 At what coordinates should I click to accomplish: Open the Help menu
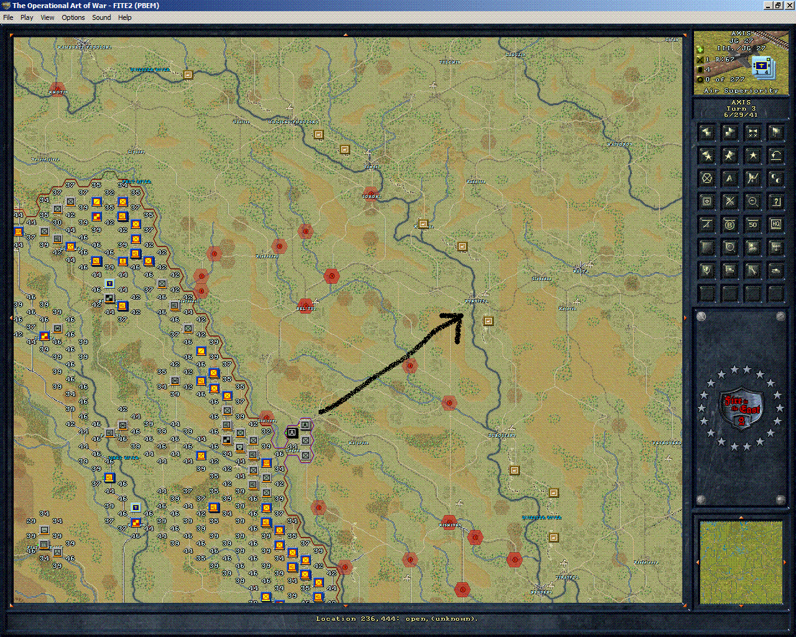[x=125, y=17]
